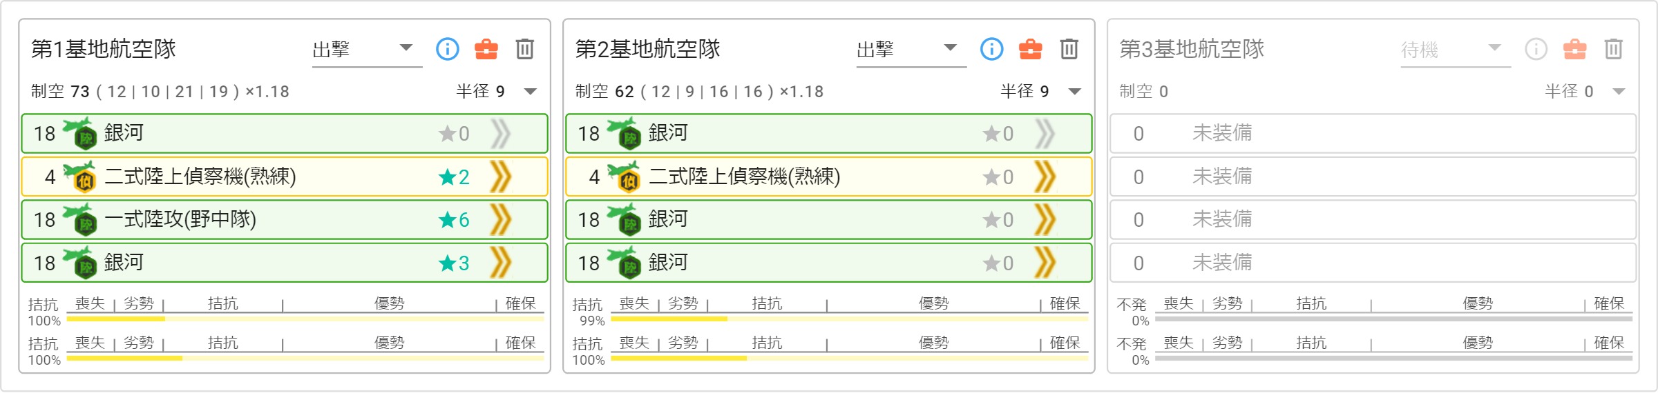Click slot count 4 of 二式陸上偵察機 in 第2基地
The height and width of the screenshot is (393, 1658).
[x=594, y=177]
